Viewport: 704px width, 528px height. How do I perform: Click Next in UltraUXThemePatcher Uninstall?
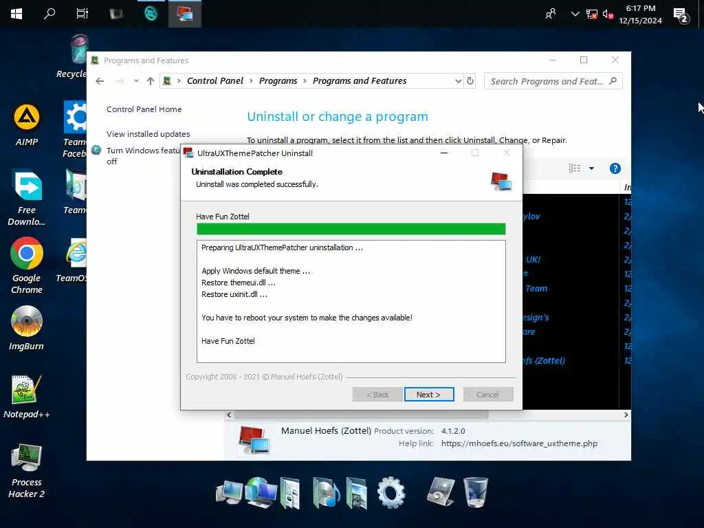pos(429,394)
